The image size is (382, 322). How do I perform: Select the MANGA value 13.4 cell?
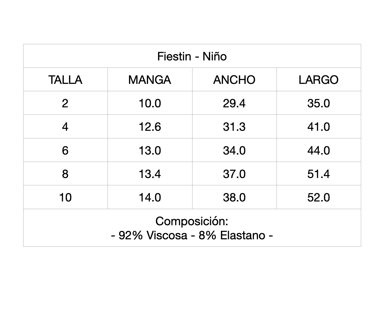(x=150, y=174)
